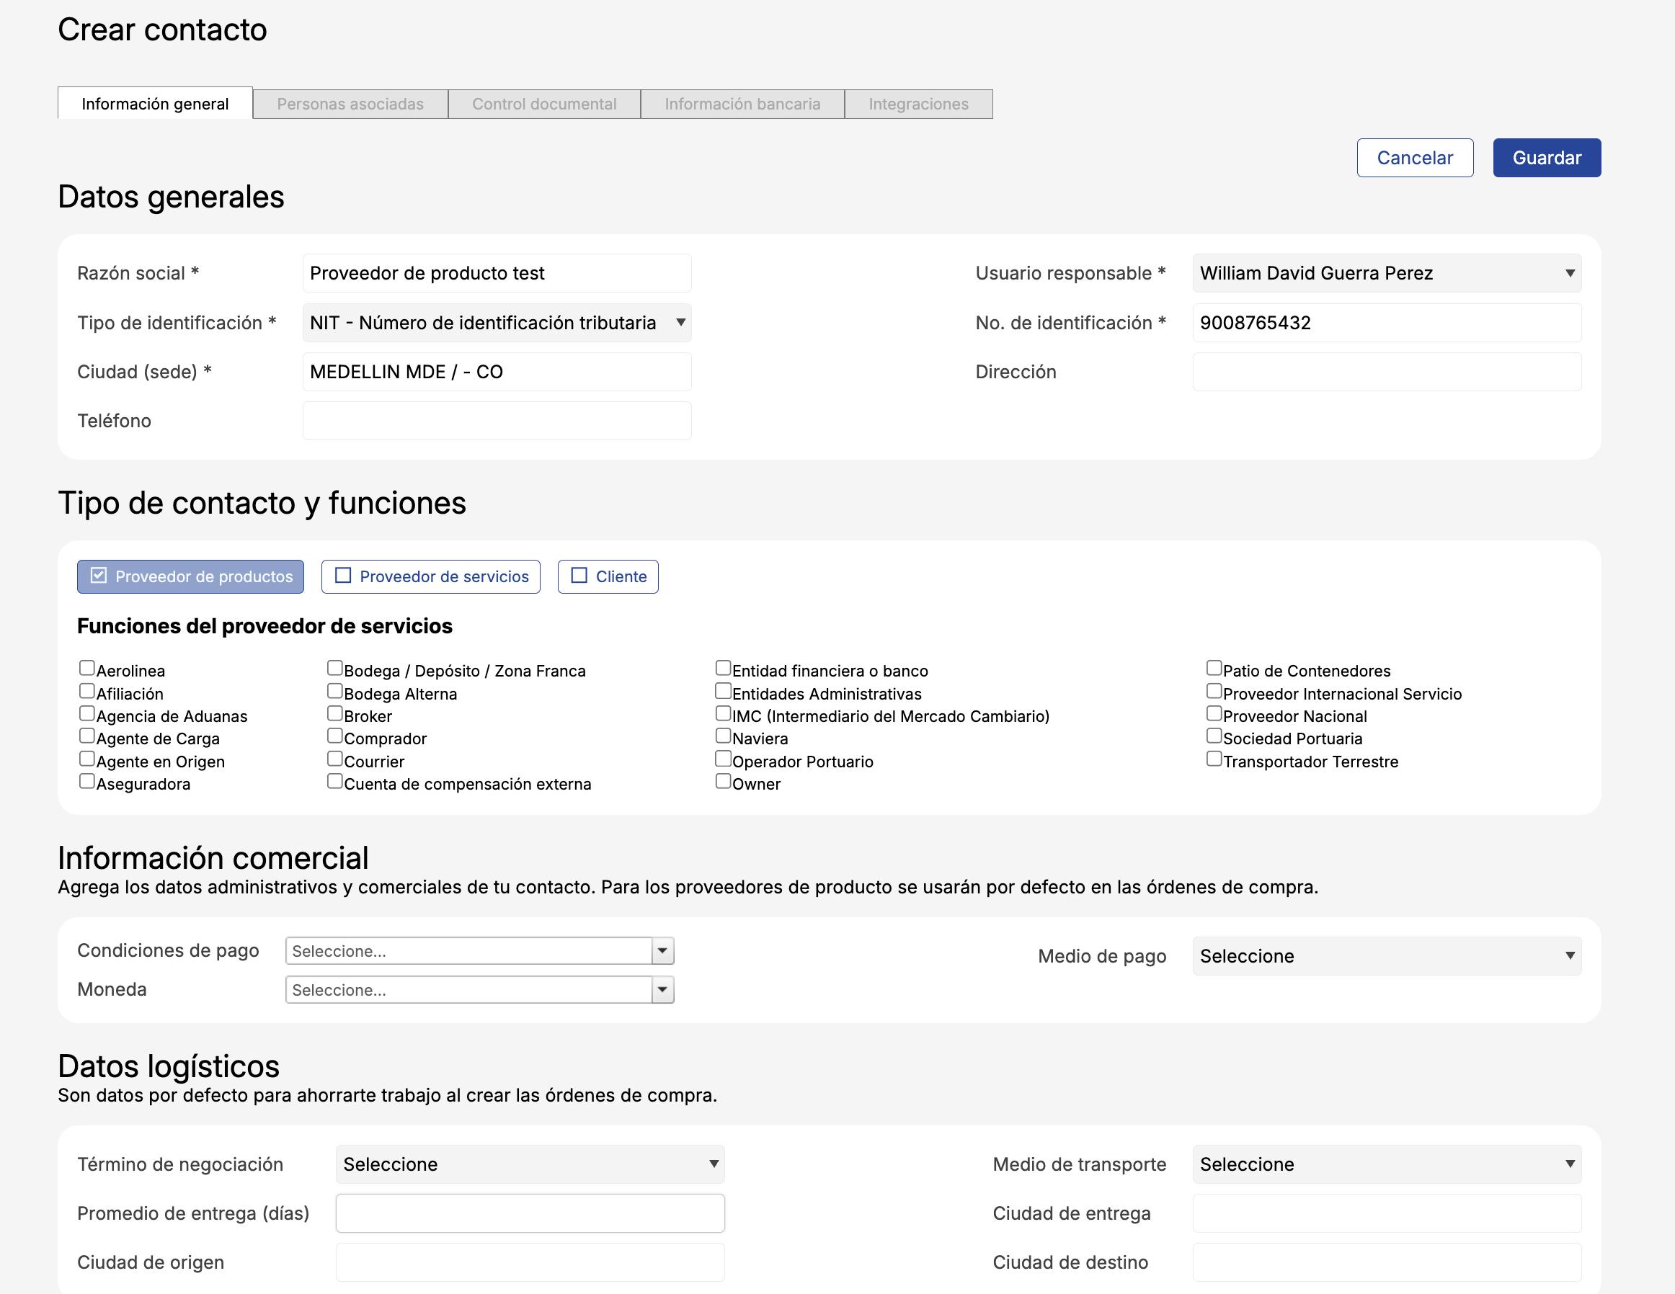Check the Aerolinea function checkbox

pyautogui.click(x=86, y=669)
